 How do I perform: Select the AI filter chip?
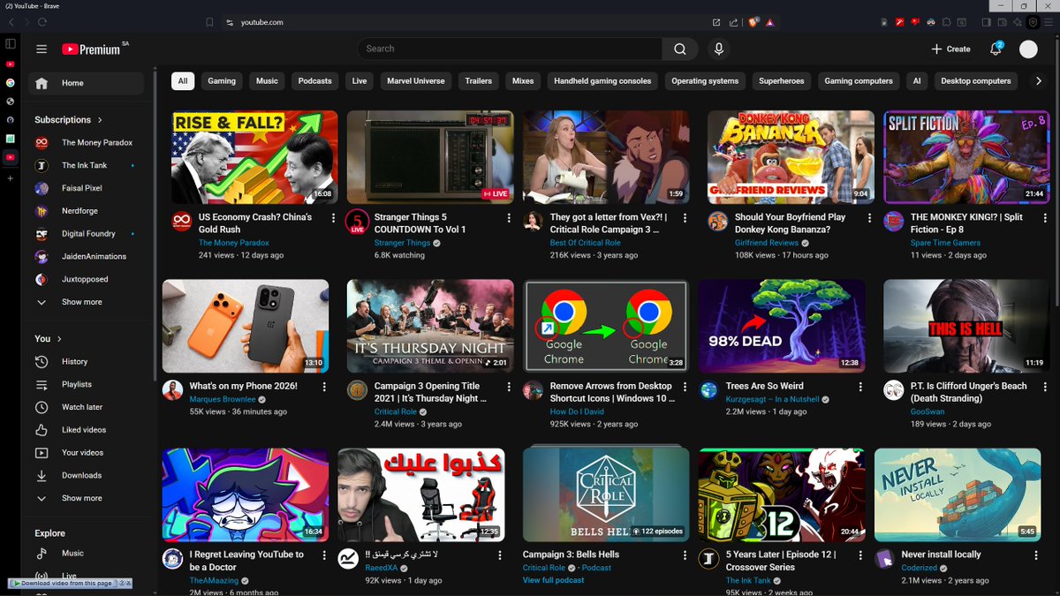(x=917, y=81)
